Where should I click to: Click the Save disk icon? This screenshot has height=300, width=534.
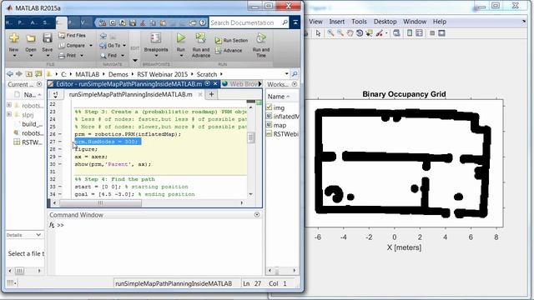(x=48, y=37)
